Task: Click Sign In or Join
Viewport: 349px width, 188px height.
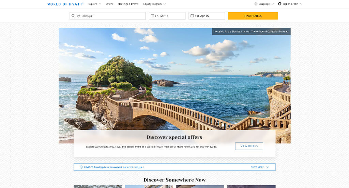Action: (290, 4)
